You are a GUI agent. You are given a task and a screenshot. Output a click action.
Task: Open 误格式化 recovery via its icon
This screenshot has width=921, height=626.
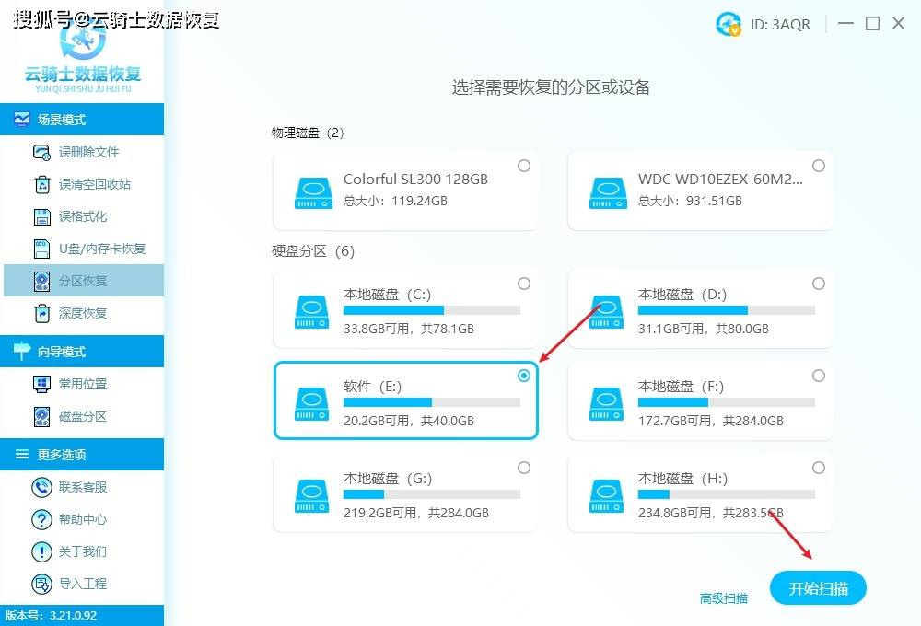tap(43, 215)
